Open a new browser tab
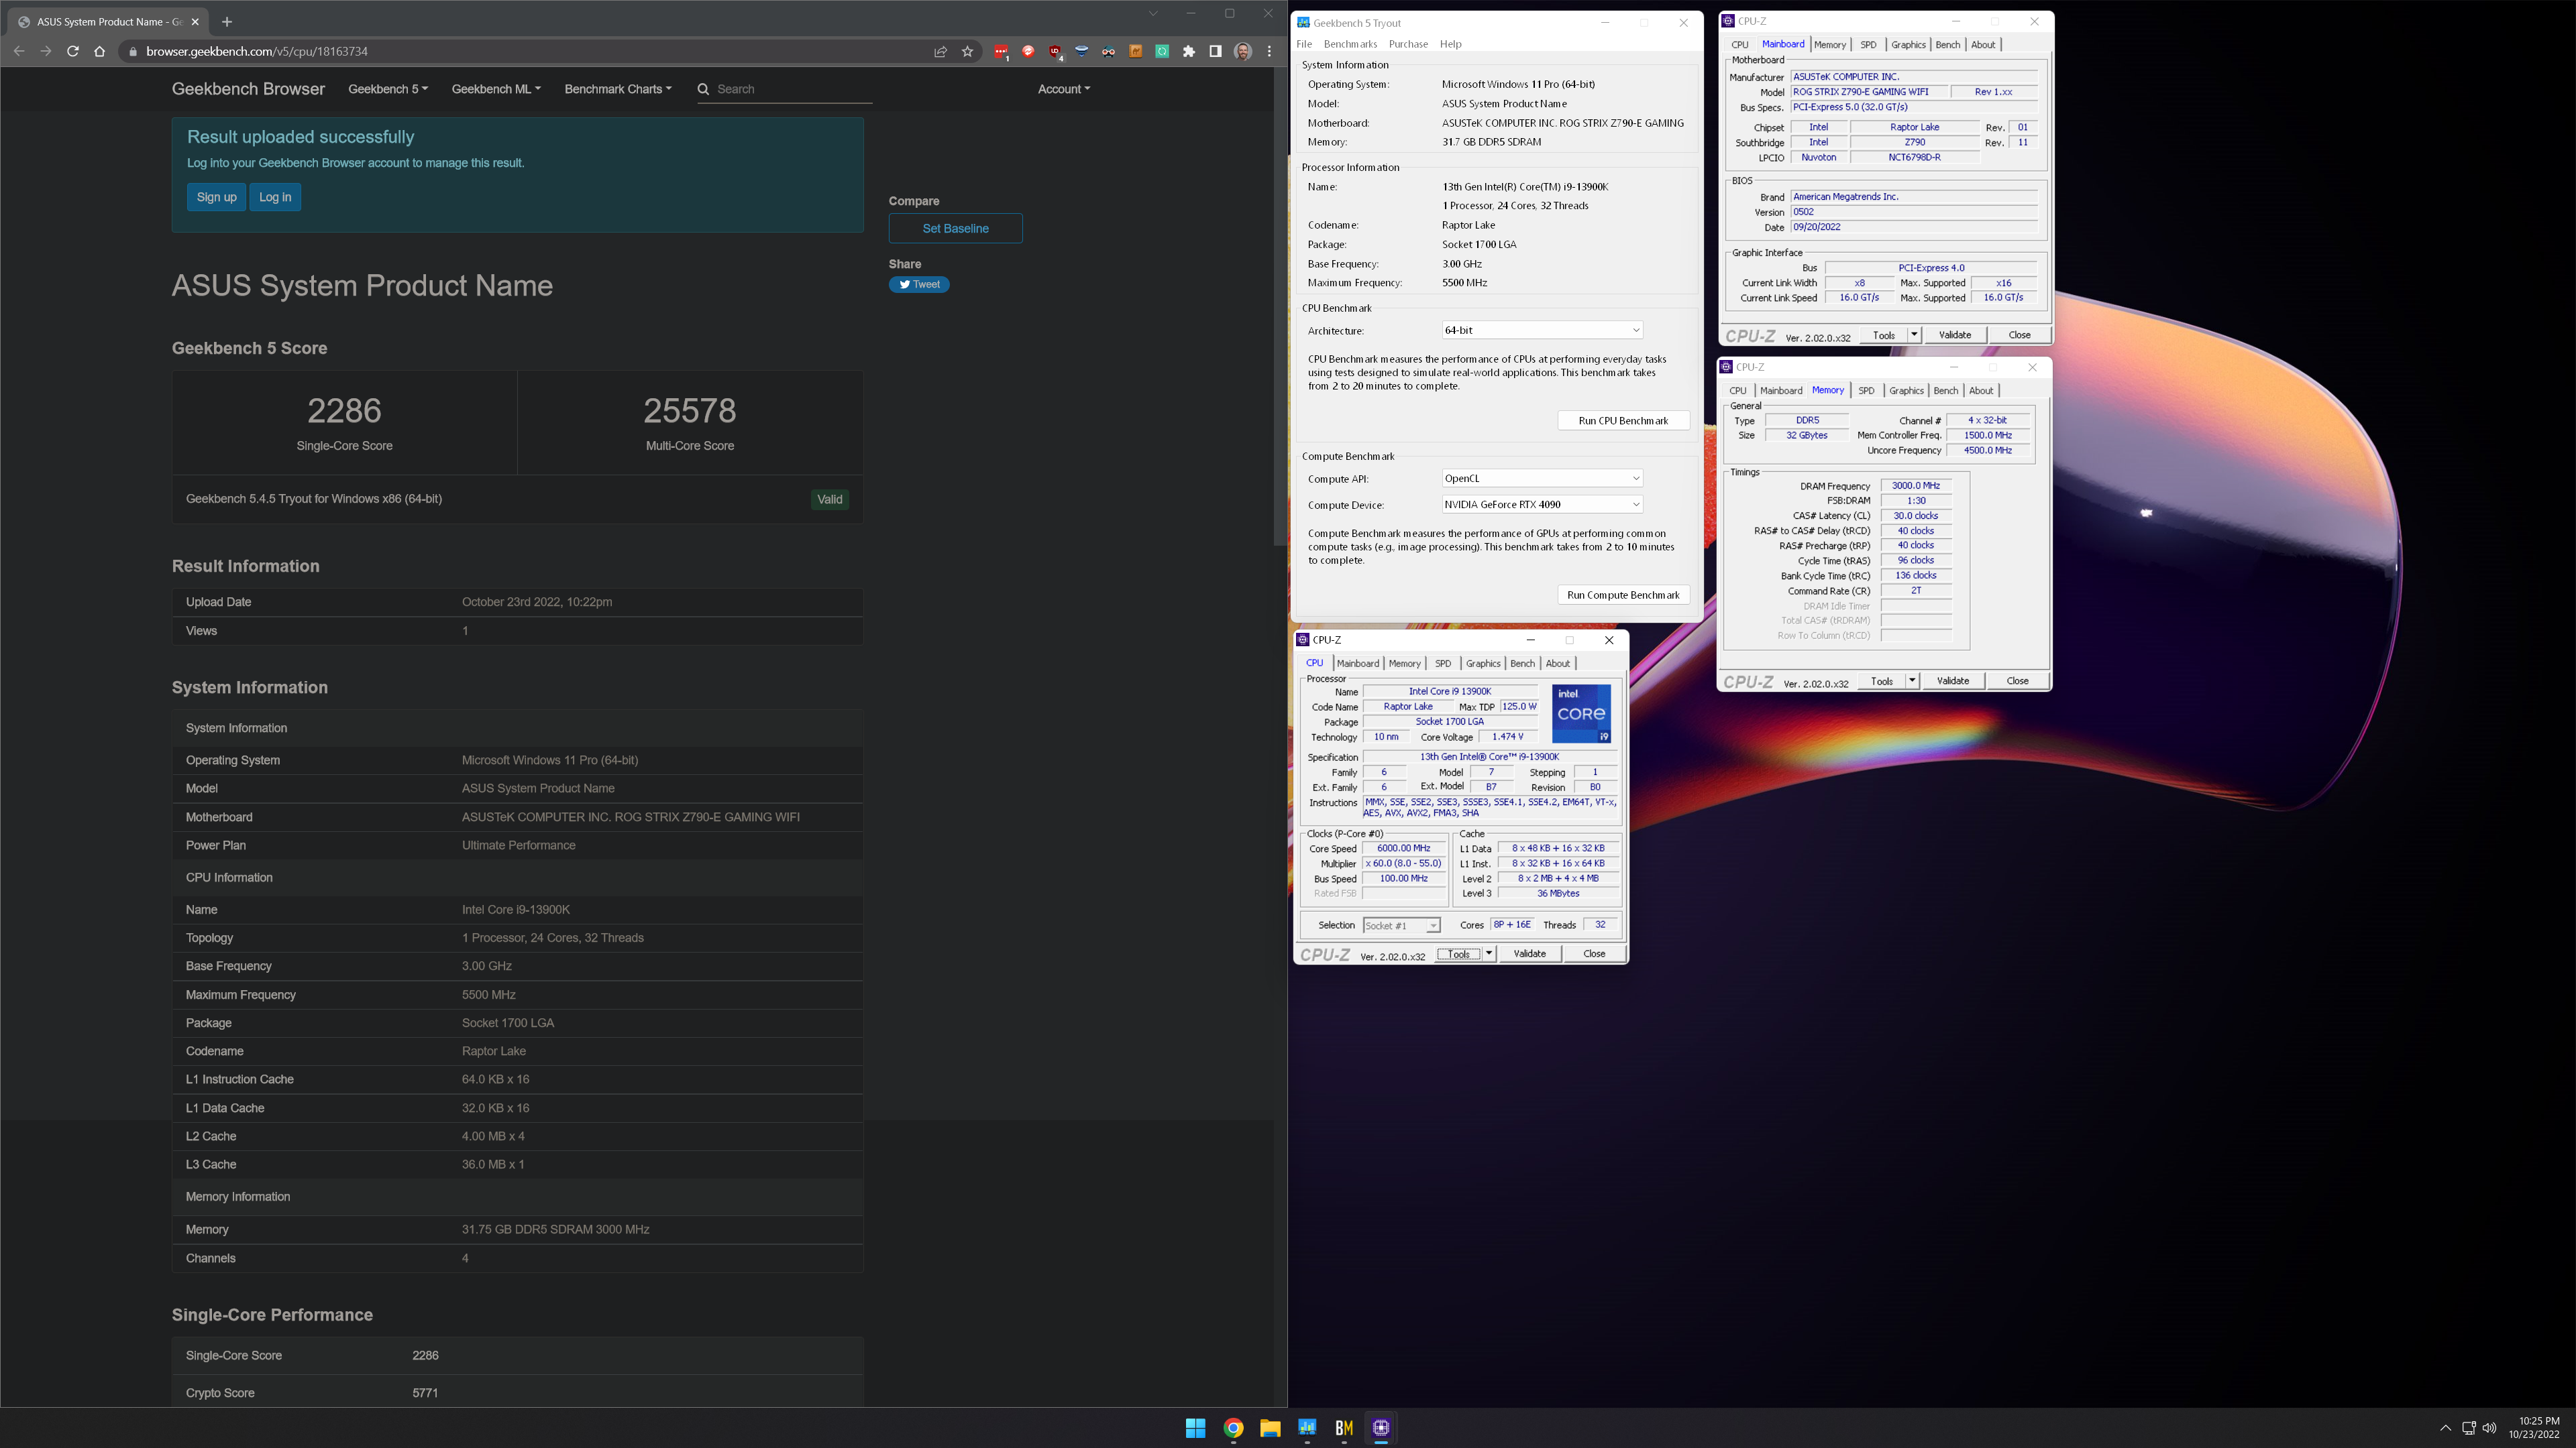 [227, 21]
